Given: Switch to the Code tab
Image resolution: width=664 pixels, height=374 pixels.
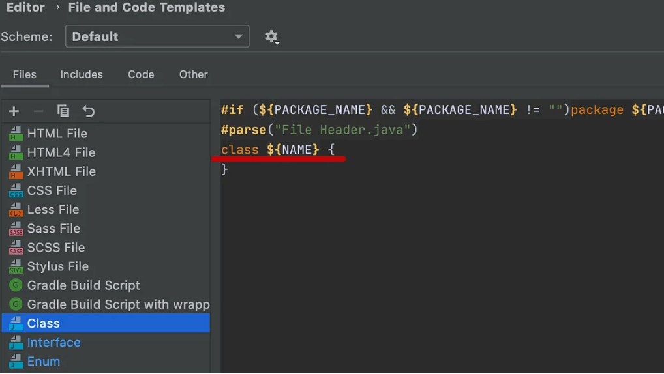Looking at the screenshot, I should 141,74.
